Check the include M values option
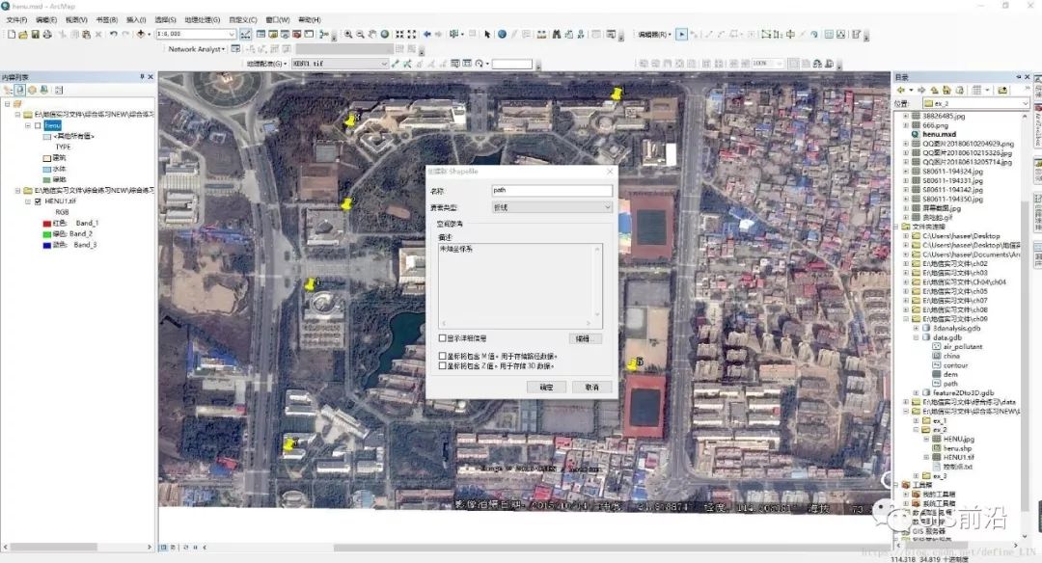Image resolution: width=1042 pixels, height=563 pixels. click(444, 358)
